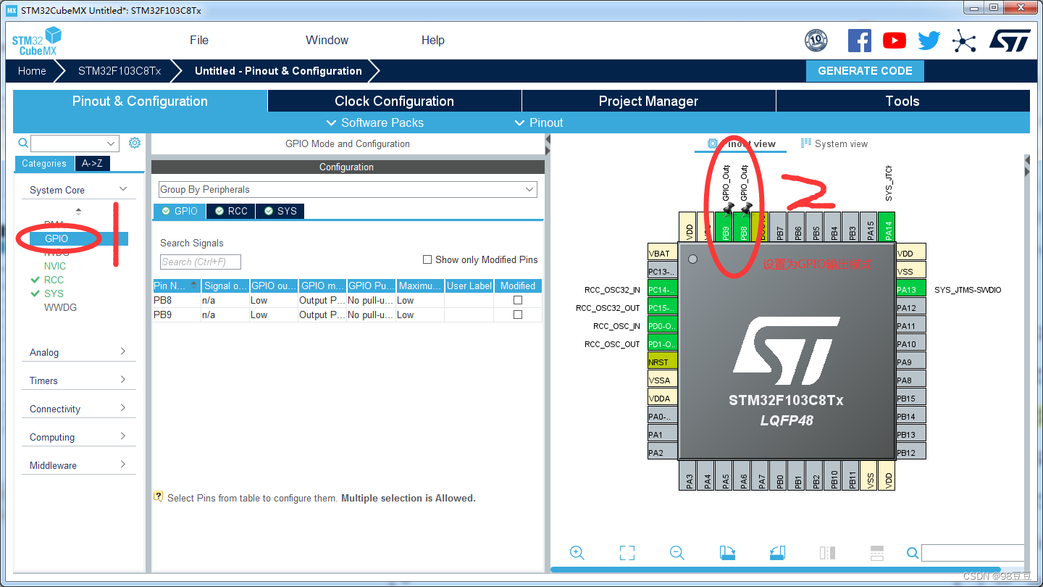Open STM32CubeMX's YouTube channel icon
The height and width of the screenshot is (587, 1043).
click(894, 40)
